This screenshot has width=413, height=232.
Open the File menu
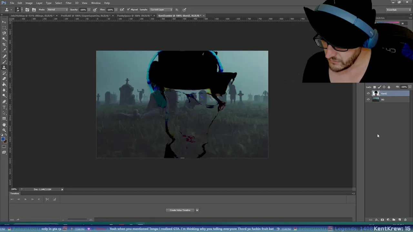tap(12, 3)
